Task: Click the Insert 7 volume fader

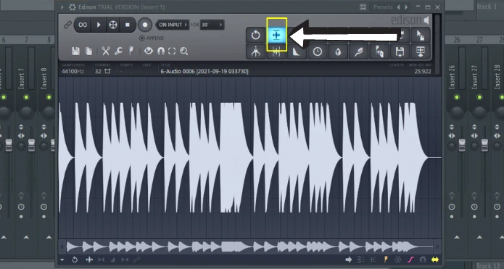Action: [31, 145]
